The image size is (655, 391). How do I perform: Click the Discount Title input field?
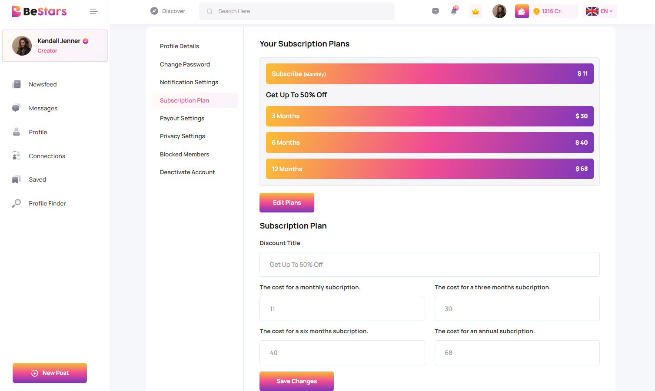[x=429, y=264]
